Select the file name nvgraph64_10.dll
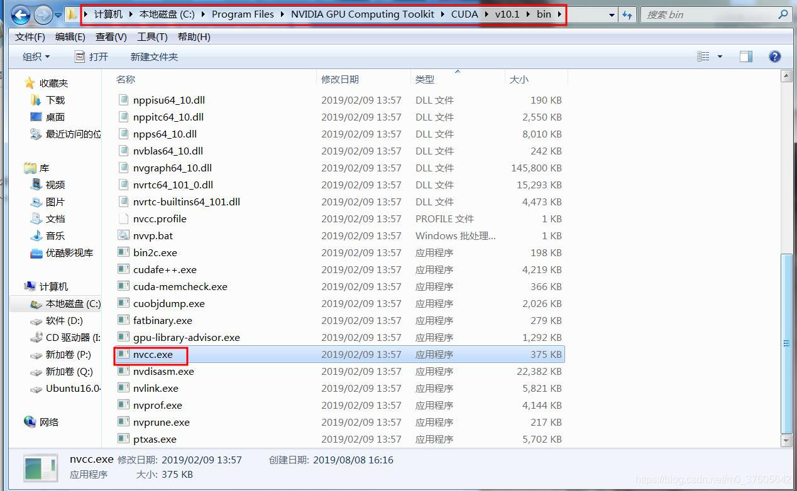The height and width of the screenshot is (491, 797). coord(172,168)
